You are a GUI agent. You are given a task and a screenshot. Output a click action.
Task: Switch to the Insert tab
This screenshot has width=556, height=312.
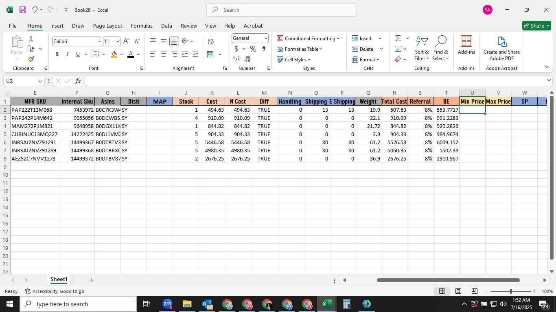pos(57,26)
